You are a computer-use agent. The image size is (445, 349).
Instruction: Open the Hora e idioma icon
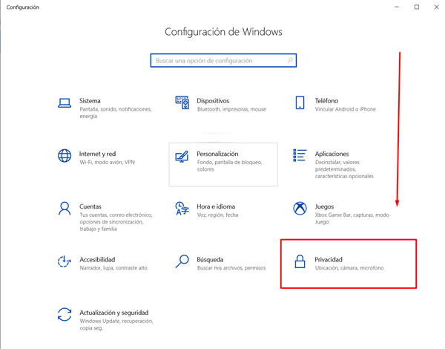tap(182, 209)
